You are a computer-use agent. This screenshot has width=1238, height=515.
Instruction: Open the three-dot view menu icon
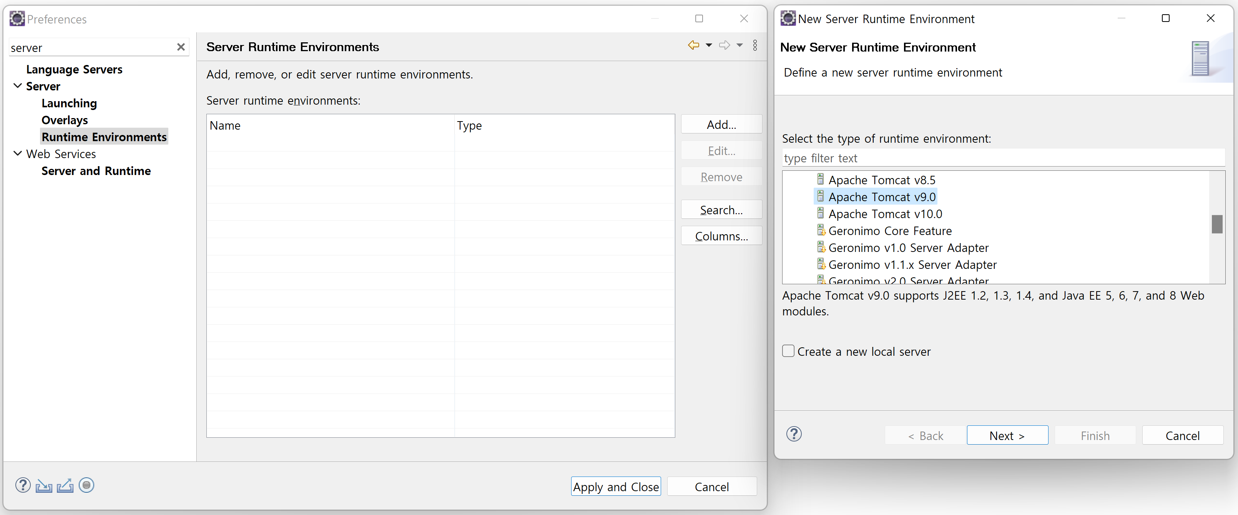[755, 45]
